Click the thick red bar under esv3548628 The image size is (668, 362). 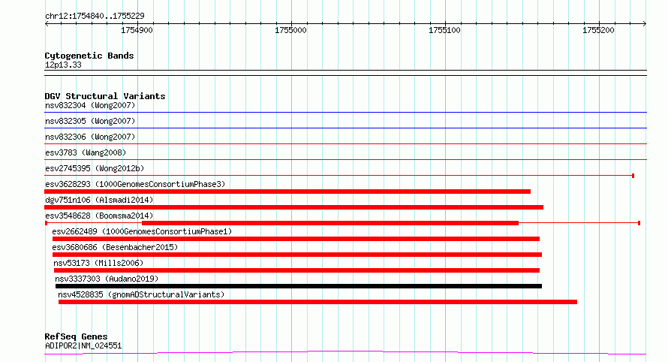[x=330, y=223]
